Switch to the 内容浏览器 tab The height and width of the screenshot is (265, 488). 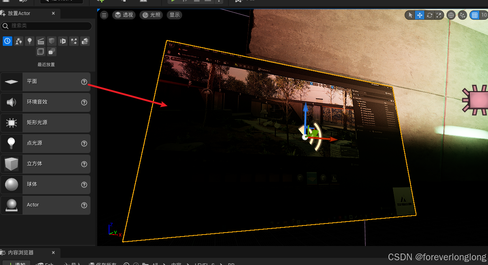coord(21,253)
